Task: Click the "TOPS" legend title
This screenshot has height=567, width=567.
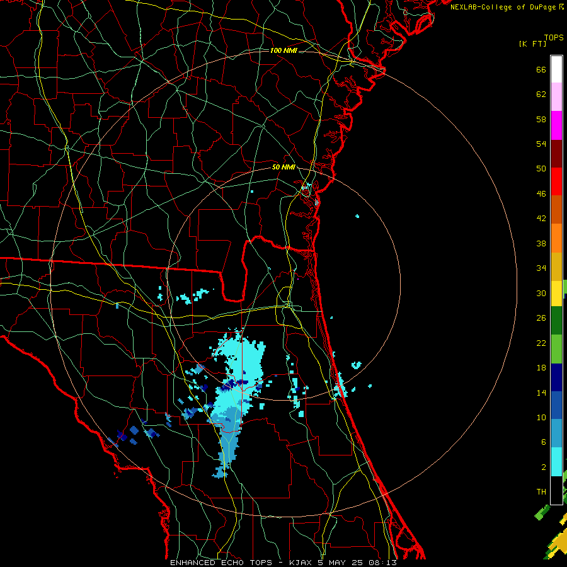Action: [554, 37]
